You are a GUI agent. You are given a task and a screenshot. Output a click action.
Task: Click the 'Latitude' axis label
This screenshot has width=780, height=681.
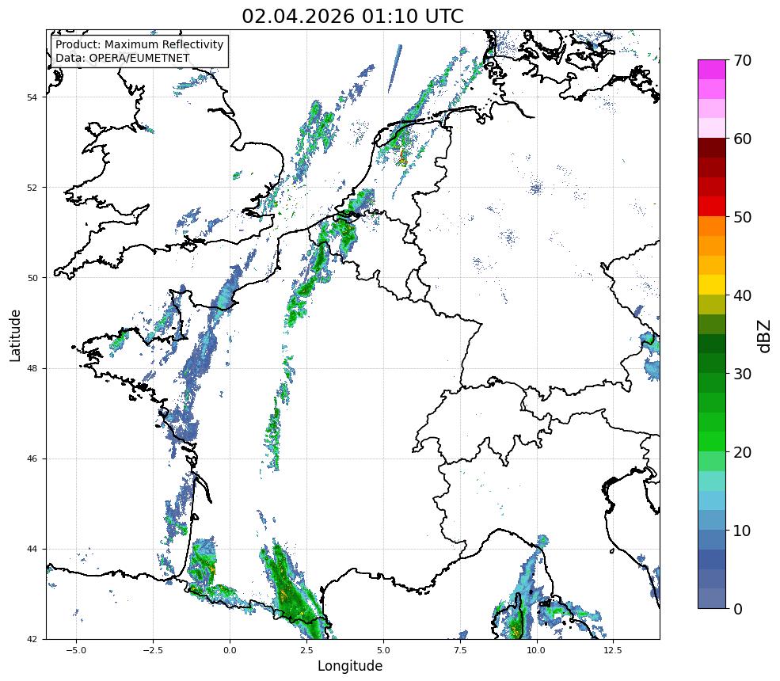tap(15, 335)
